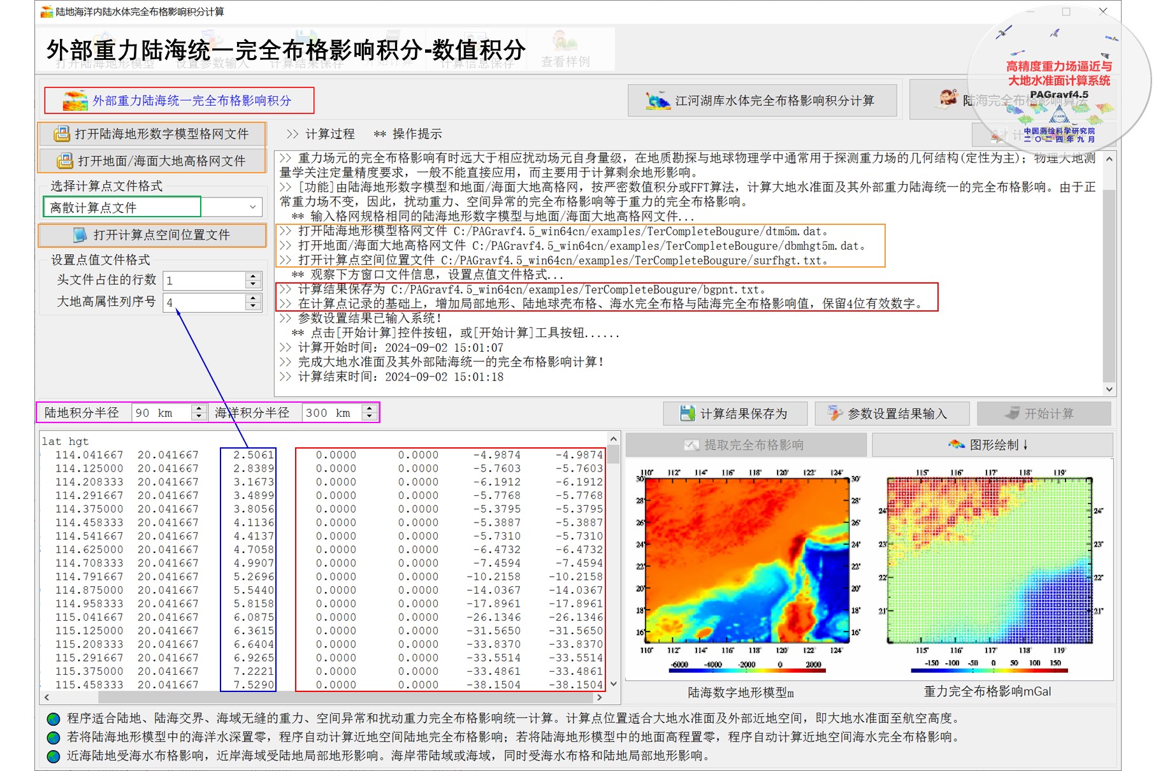Viewport: 1156px width, 771px height.
Task: Decrease 头文件占住的行数 with the down arrow
Action: coord(253,284)
